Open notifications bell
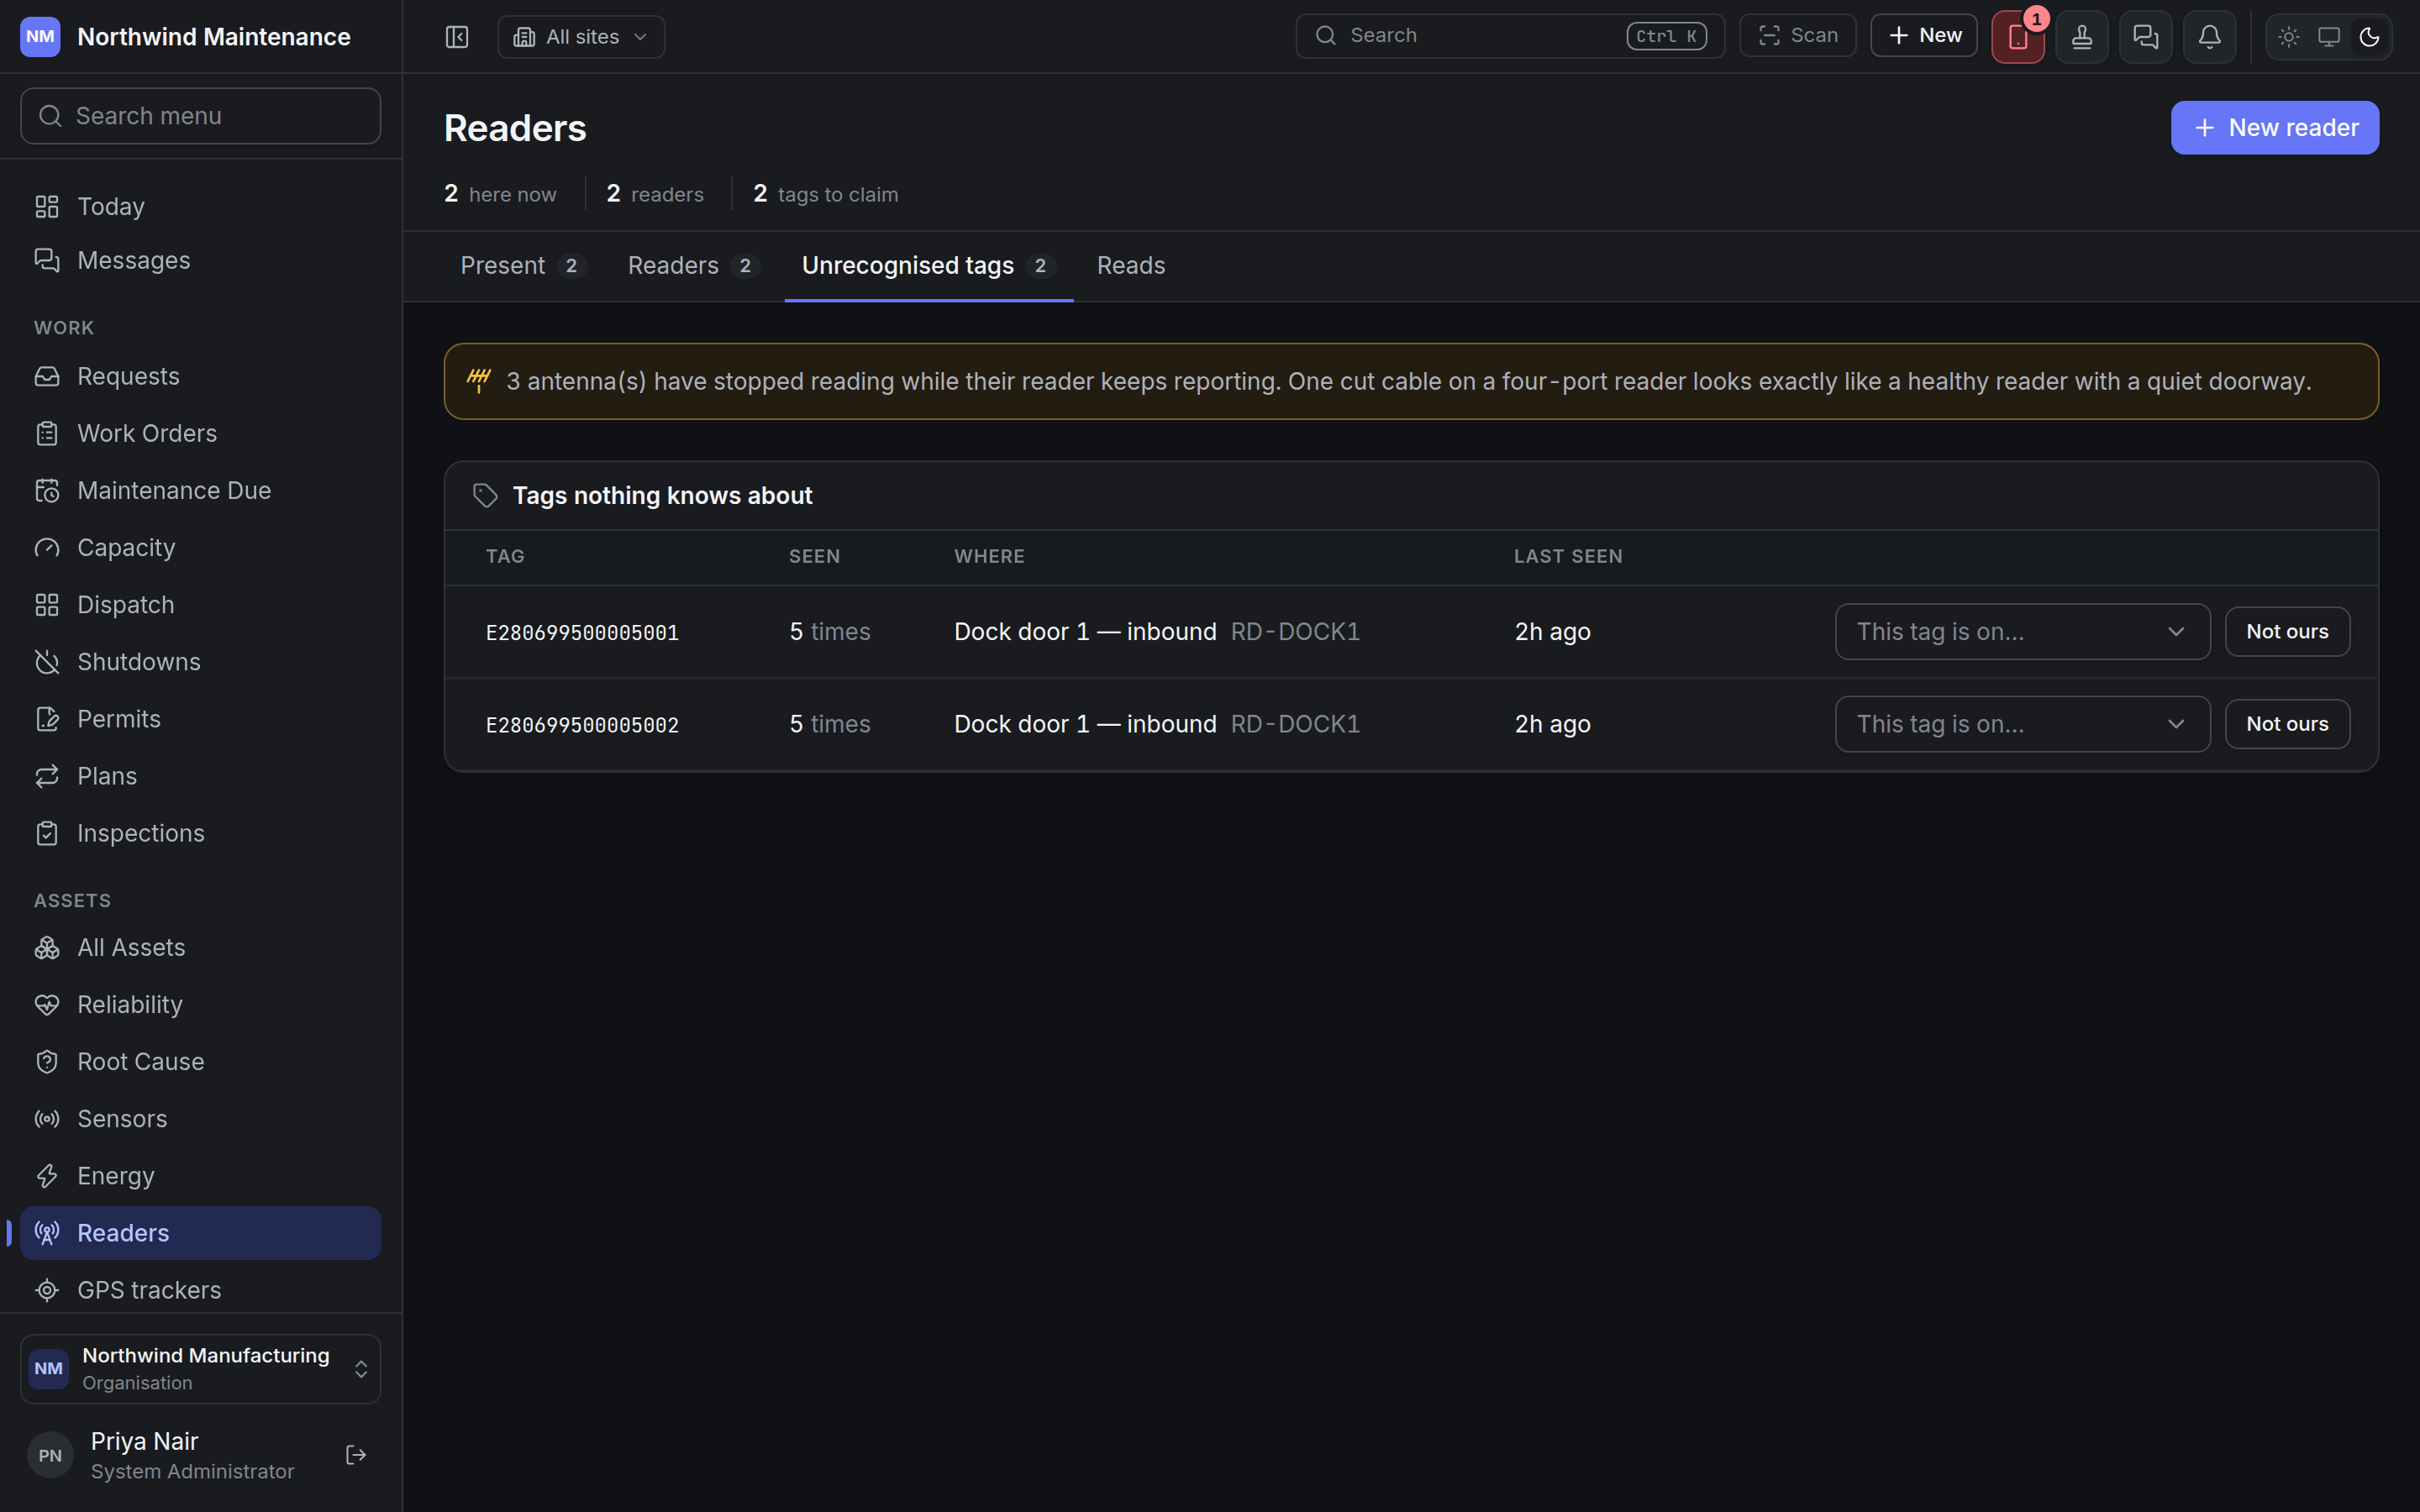 [x=2210, y=37]
